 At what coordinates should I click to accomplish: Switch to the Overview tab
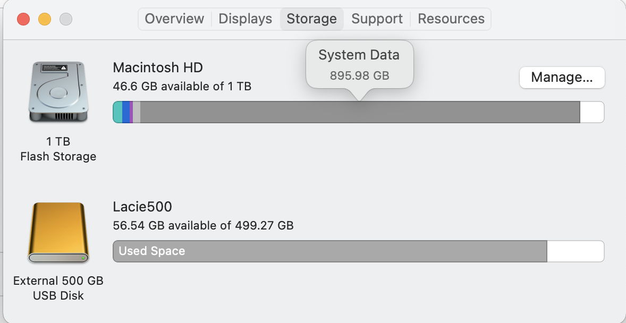(174, 19)
